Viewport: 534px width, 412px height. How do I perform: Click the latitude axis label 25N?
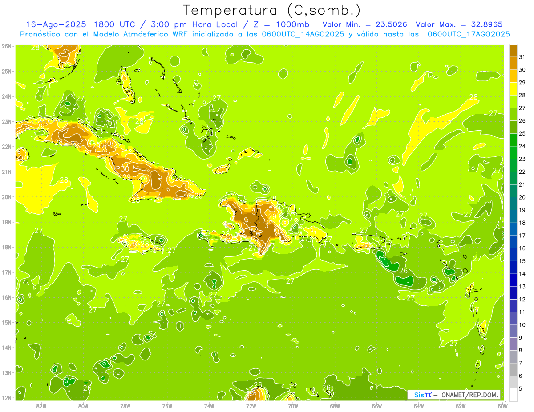(x=7, y=71)
